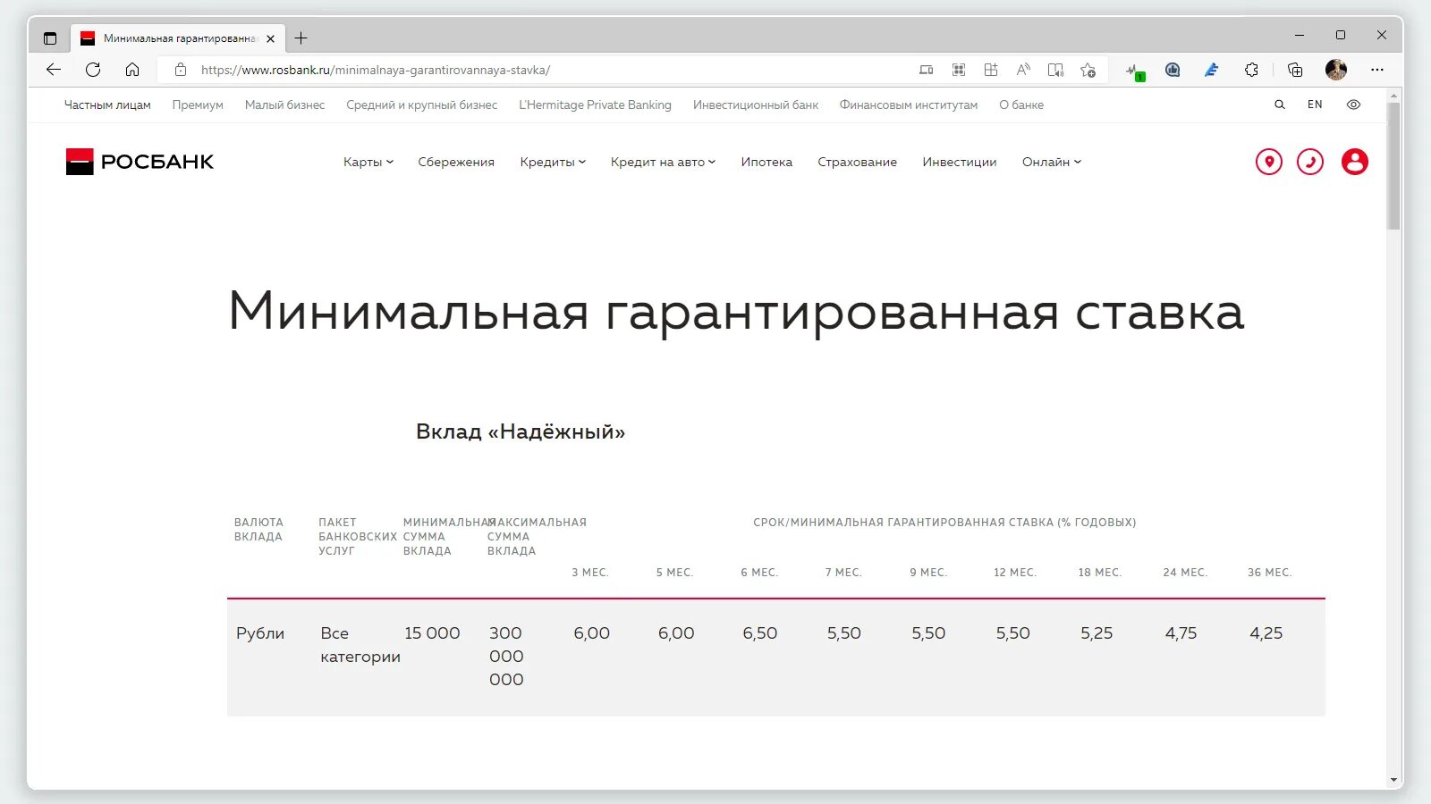This screenshot has width=1431, height=804.
Task: Click the Рубли currency cell
Action: pos(260,633)
